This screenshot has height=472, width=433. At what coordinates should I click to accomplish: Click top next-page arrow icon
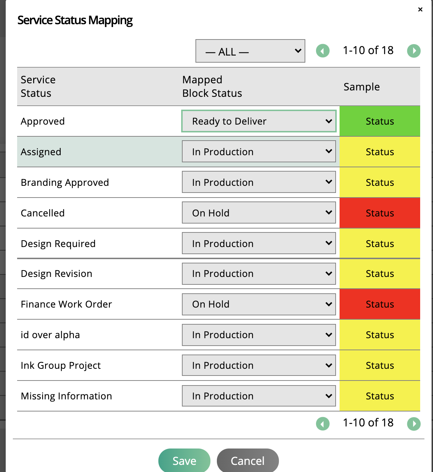pyautogui.click(x=414, y=51)
